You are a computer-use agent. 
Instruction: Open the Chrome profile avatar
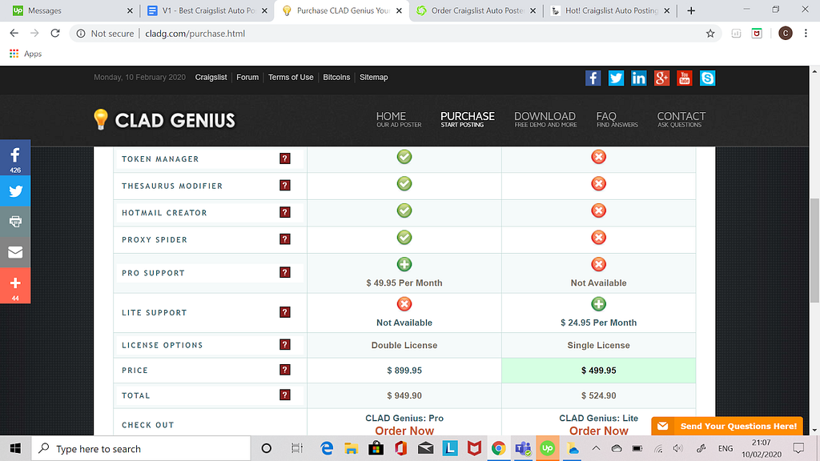point(786,34)
